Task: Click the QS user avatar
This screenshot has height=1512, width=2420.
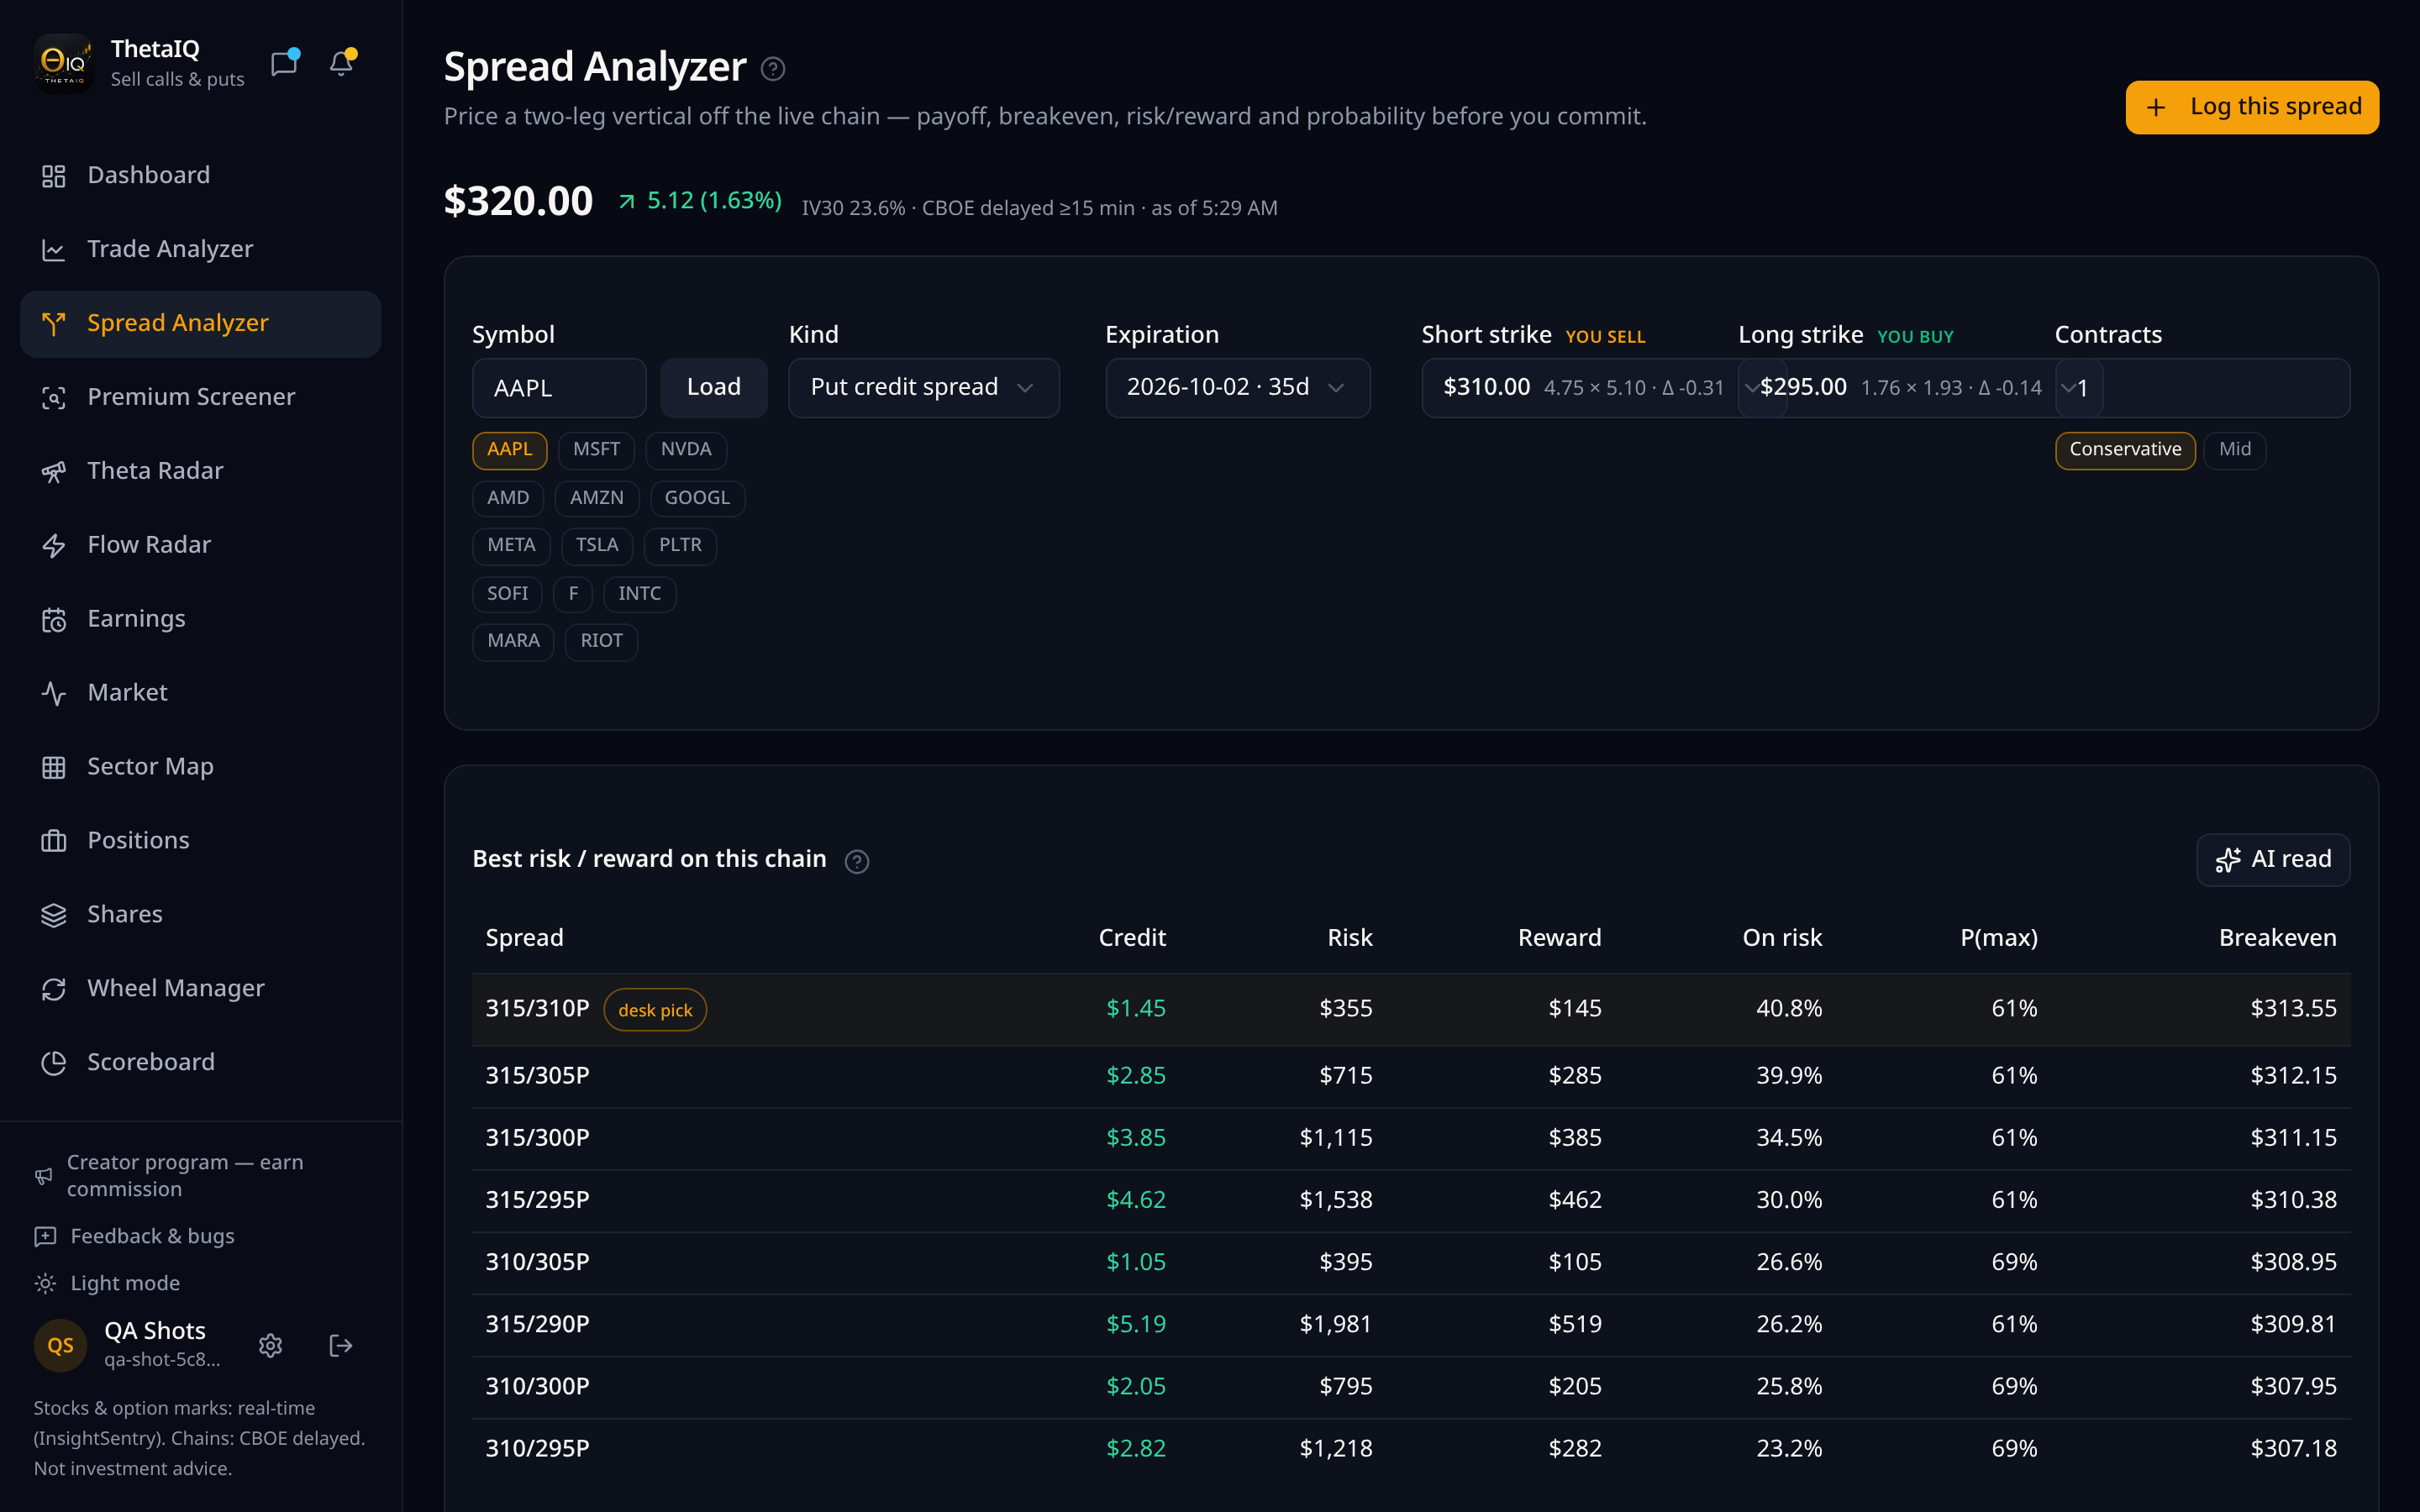Action: click(60, 1346)
